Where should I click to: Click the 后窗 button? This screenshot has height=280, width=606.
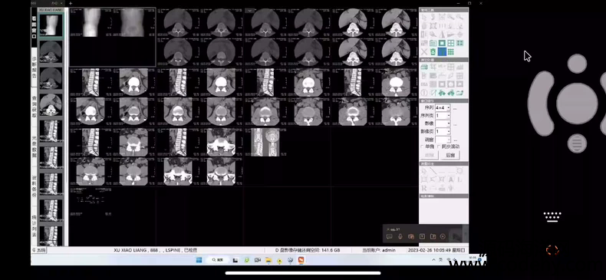[x=450, y=155]
